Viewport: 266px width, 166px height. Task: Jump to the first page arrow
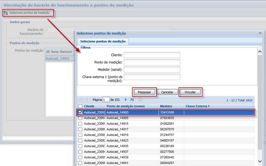point(81,100)
